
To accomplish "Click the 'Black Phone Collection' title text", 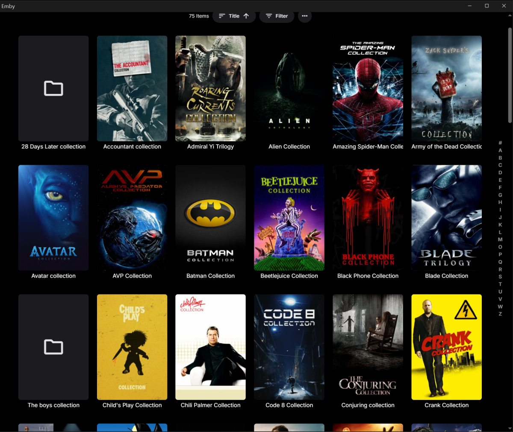I will 368,276.
